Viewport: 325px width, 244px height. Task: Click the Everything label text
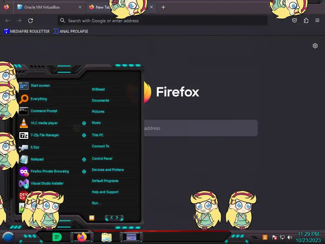pyautogui.click(x=39, y=99)
